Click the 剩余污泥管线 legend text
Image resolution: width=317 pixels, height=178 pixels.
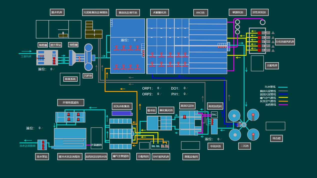pos(268,91)
